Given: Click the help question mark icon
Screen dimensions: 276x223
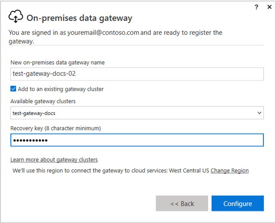Looking at the screenshot, I should click(x=257, y=7).
